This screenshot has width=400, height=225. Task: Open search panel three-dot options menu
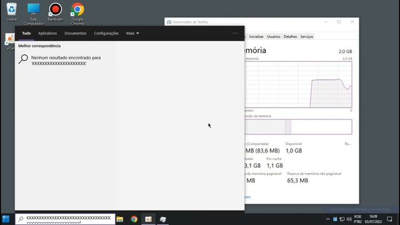[235, 33]
